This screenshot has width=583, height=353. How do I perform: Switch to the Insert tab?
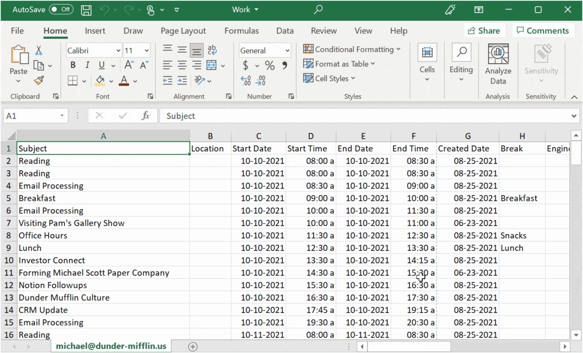click(x=95, y=31)
